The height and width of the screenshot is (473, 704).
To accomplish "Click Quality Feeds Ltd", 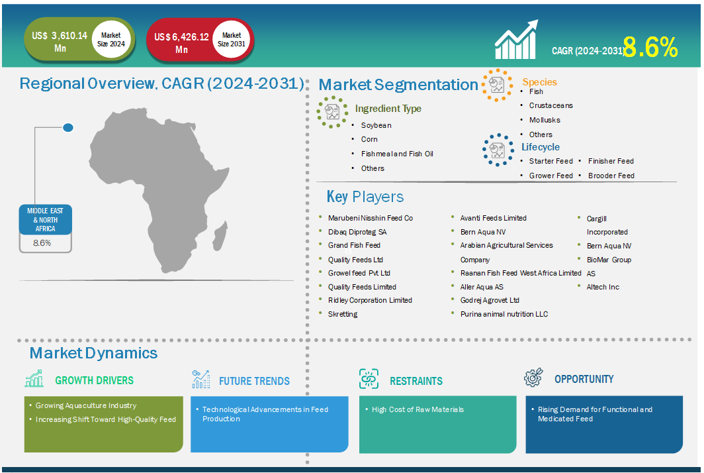I will (355, 260).
